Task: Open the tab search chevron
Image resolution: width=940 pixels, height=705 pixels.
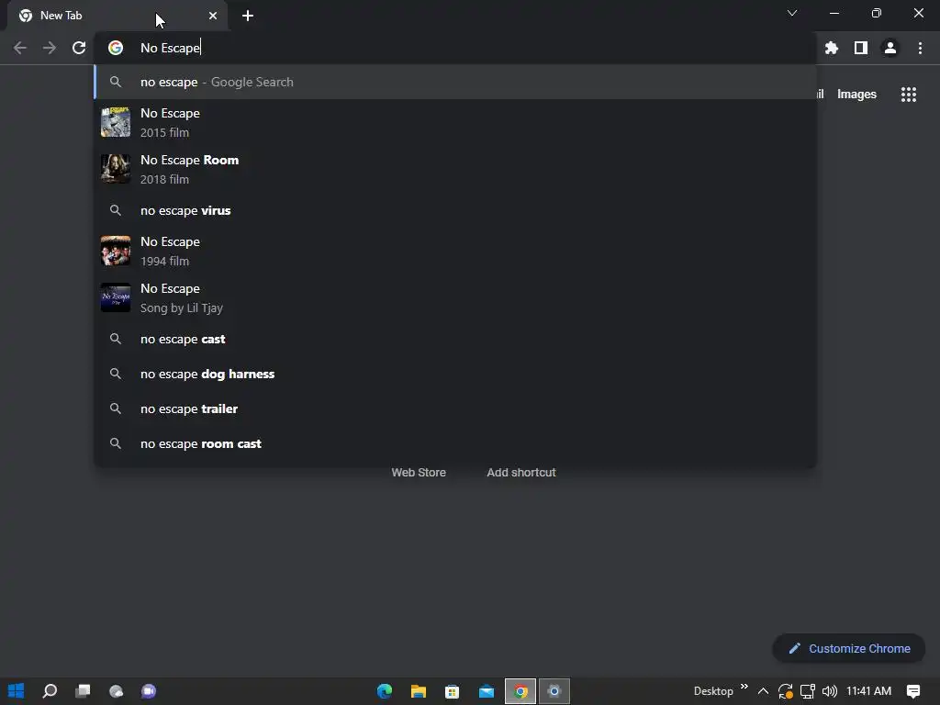Action: (x=792, y=13)
